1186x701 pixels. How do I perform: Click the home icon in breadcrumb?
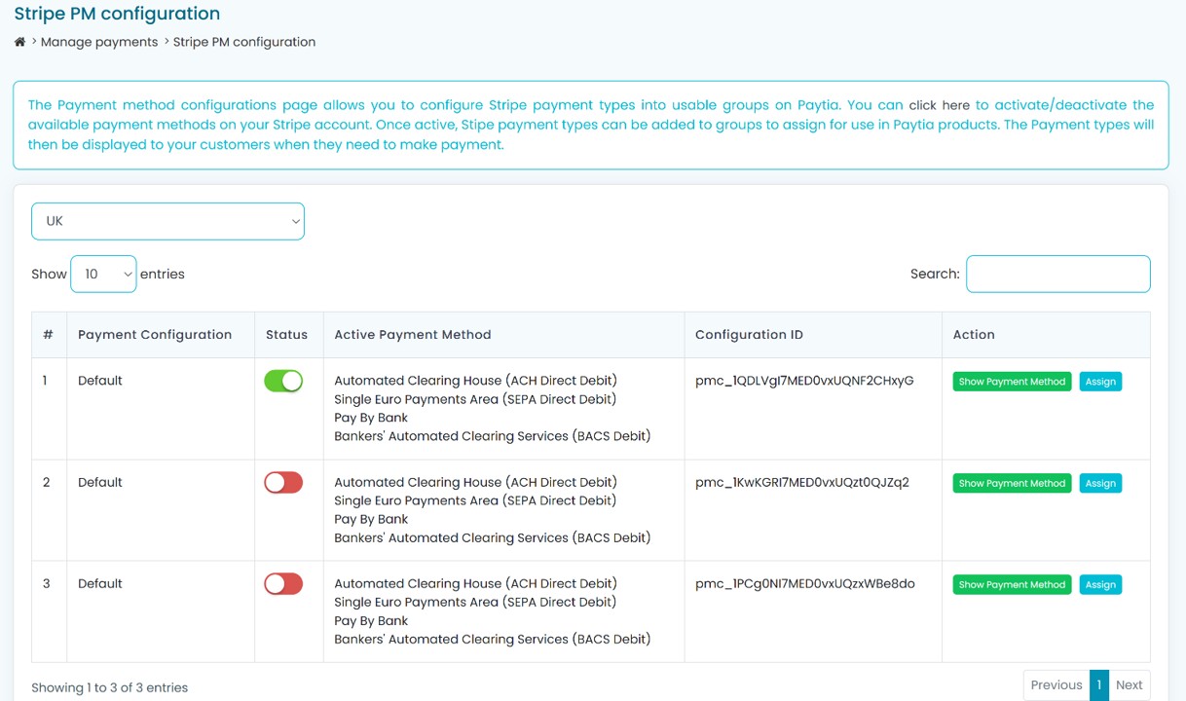coord(19,42)
